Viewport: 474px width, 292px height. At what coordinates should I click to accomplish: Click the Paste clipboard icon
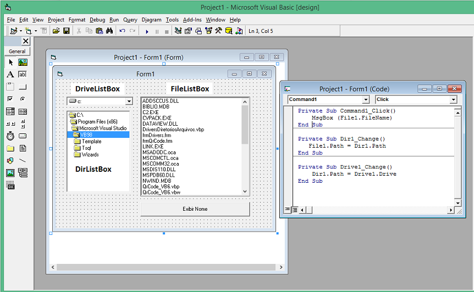[99, 31]
